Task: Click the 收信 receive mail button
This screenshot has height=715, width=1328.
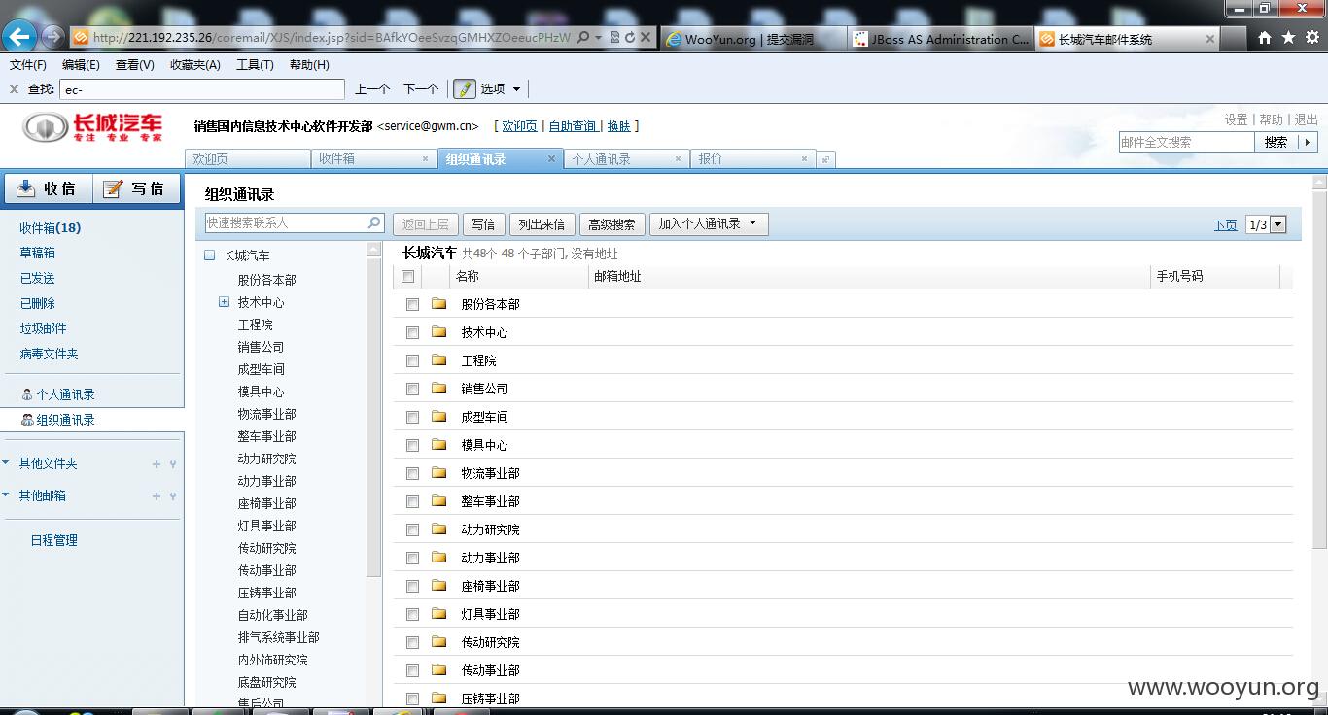Action: point(48,188)
